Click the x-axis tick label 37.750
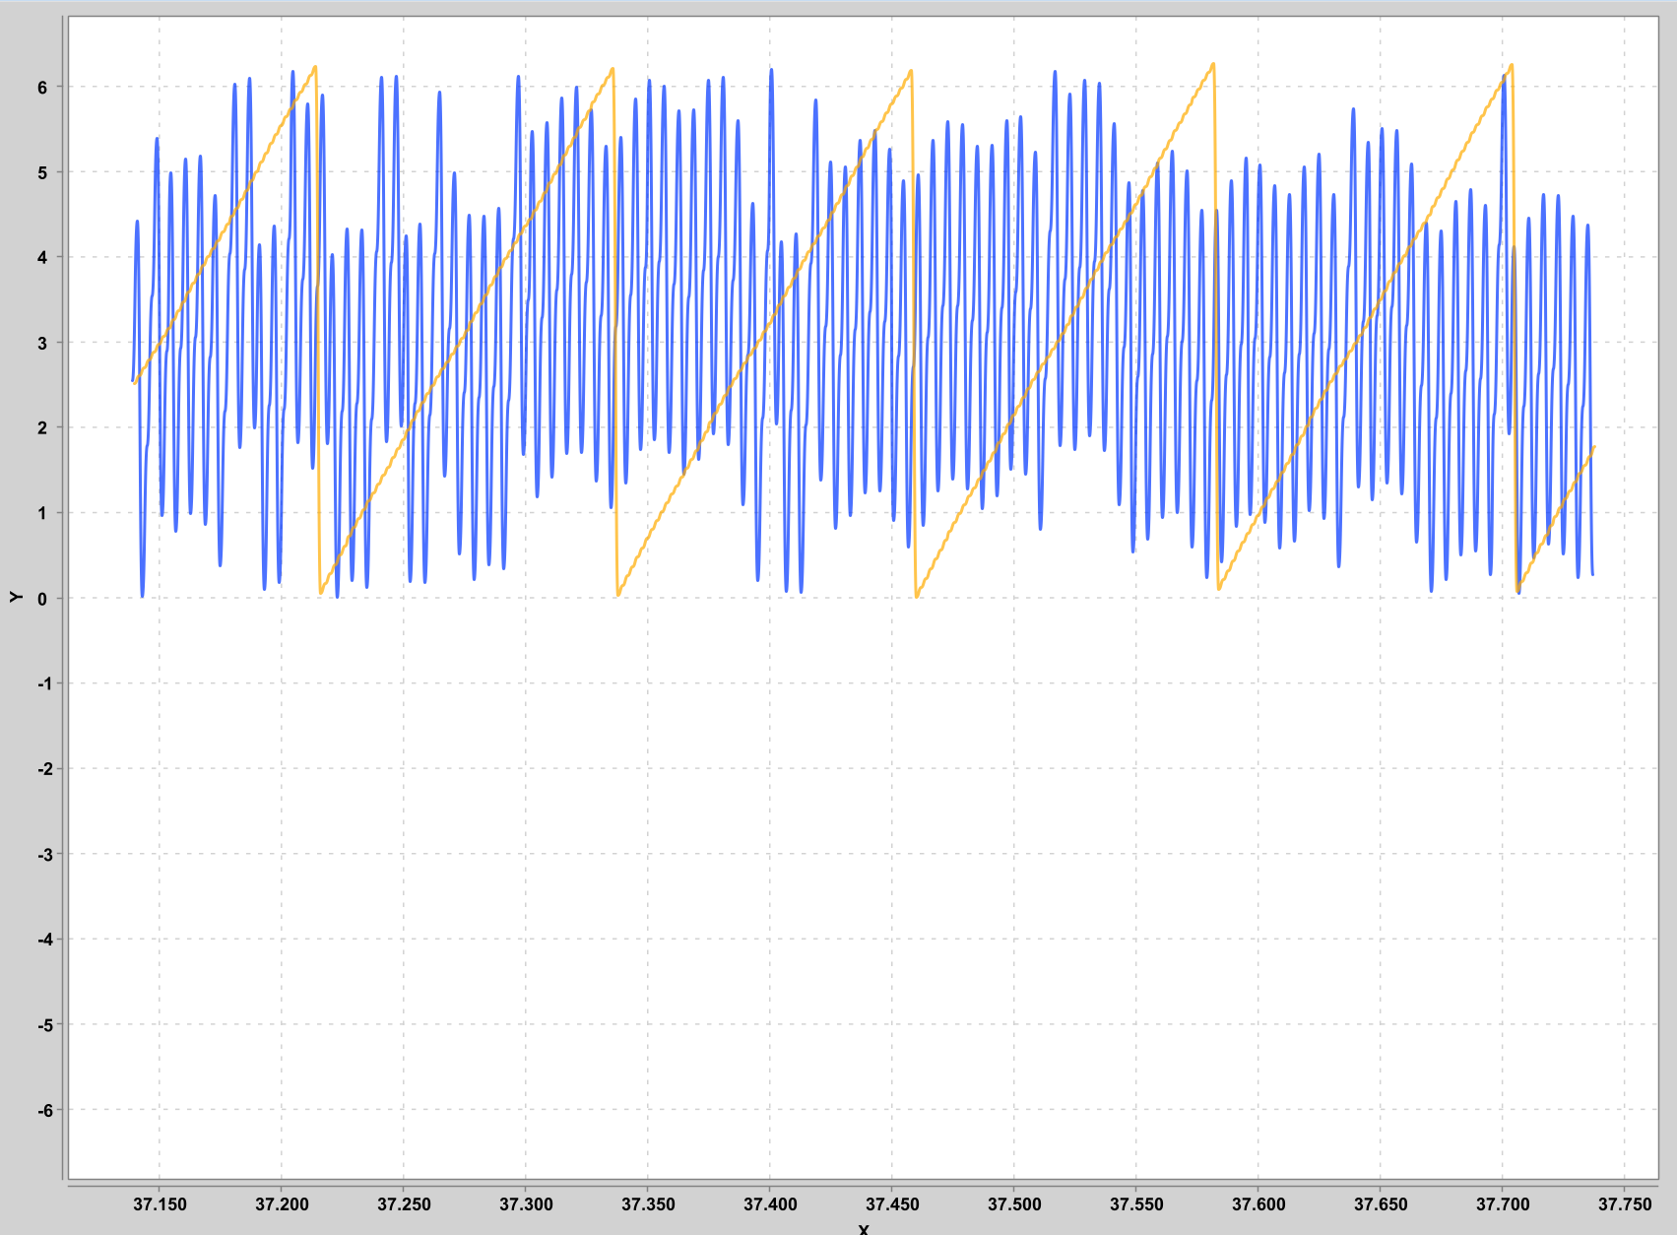 [x=1625, y=1204]
